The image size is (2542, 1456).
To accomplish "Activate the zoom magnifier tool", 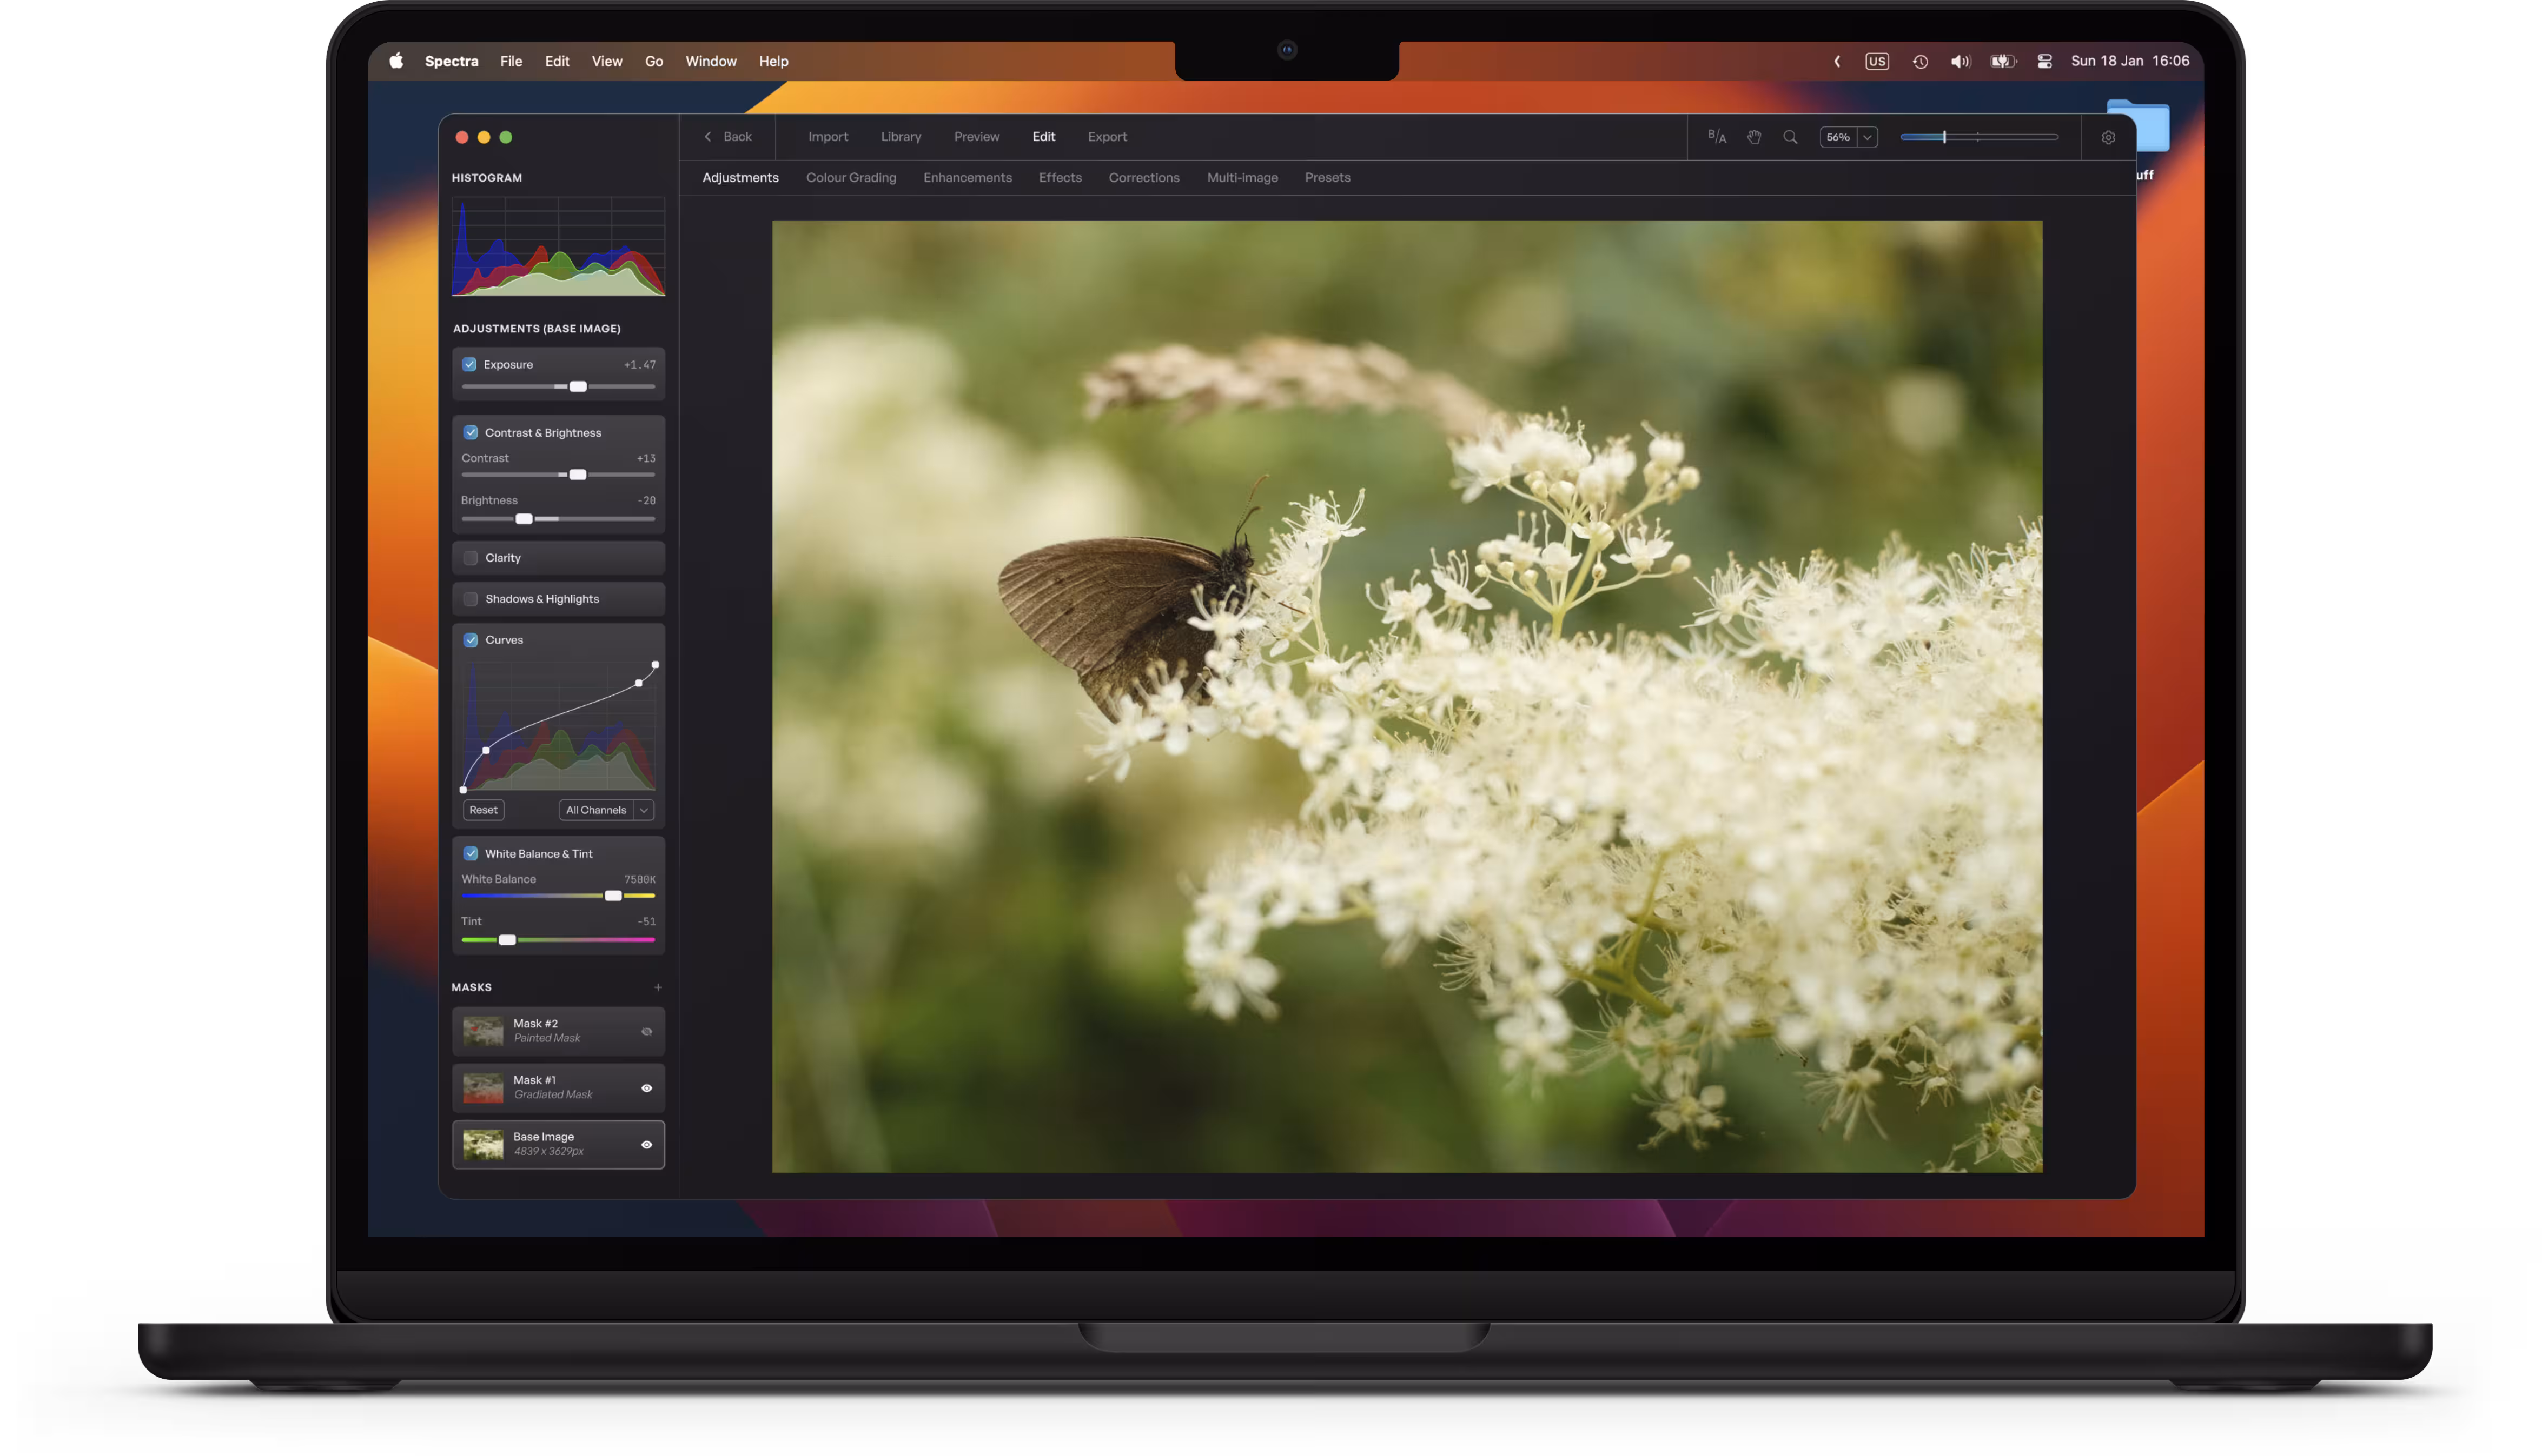I will tap(1791, 137).
